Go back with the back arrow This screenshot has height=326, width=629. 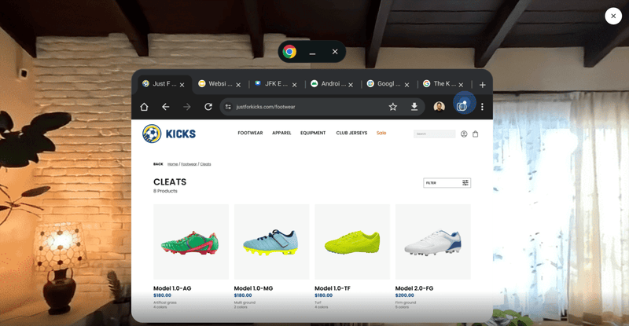pyautogui.click(x=166, y=107)
